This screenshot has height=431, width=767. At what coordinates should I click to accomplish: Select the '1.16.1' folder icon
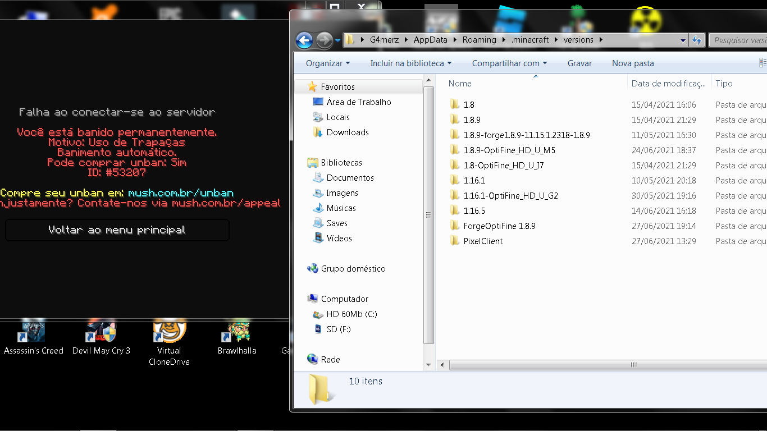click(x=455, y=180)
